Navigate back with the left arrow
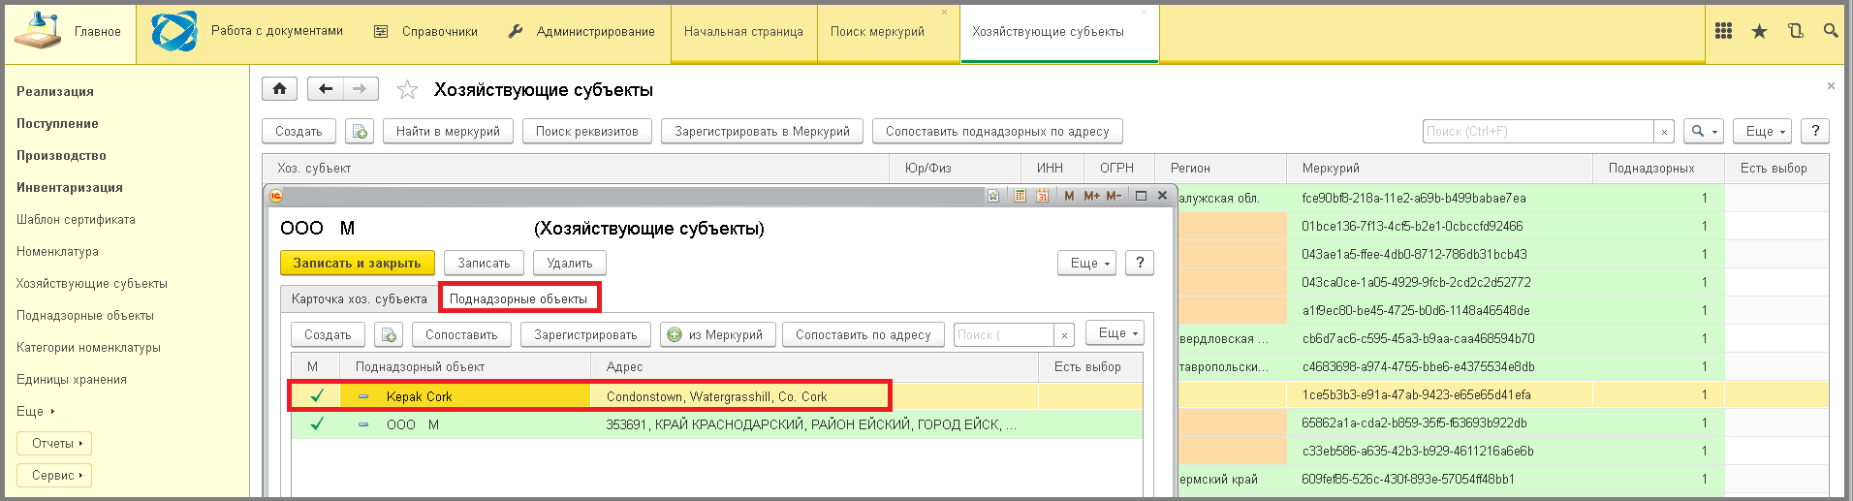The image size is (1853, 501). (x=326, y=89)
